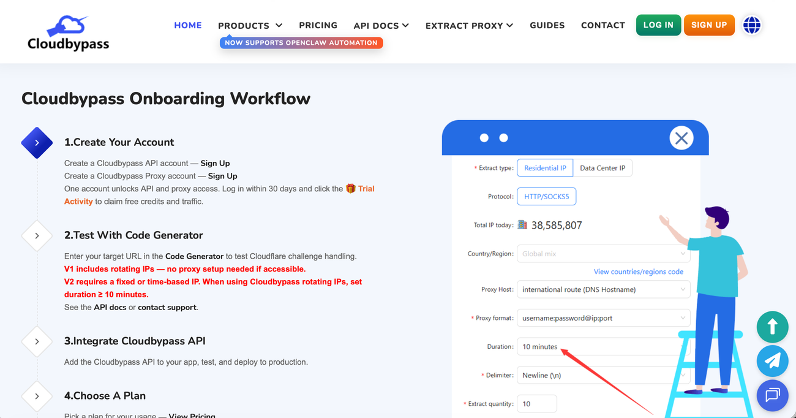
Task: Click Sign Up link for Proxy account
Action: pos(222,176)
